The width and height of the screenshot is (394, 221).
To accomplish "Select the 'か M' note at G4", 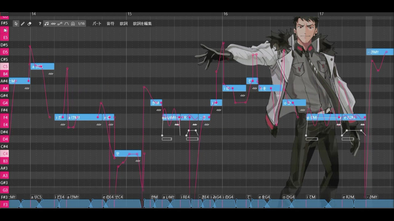I will [156, 103].
